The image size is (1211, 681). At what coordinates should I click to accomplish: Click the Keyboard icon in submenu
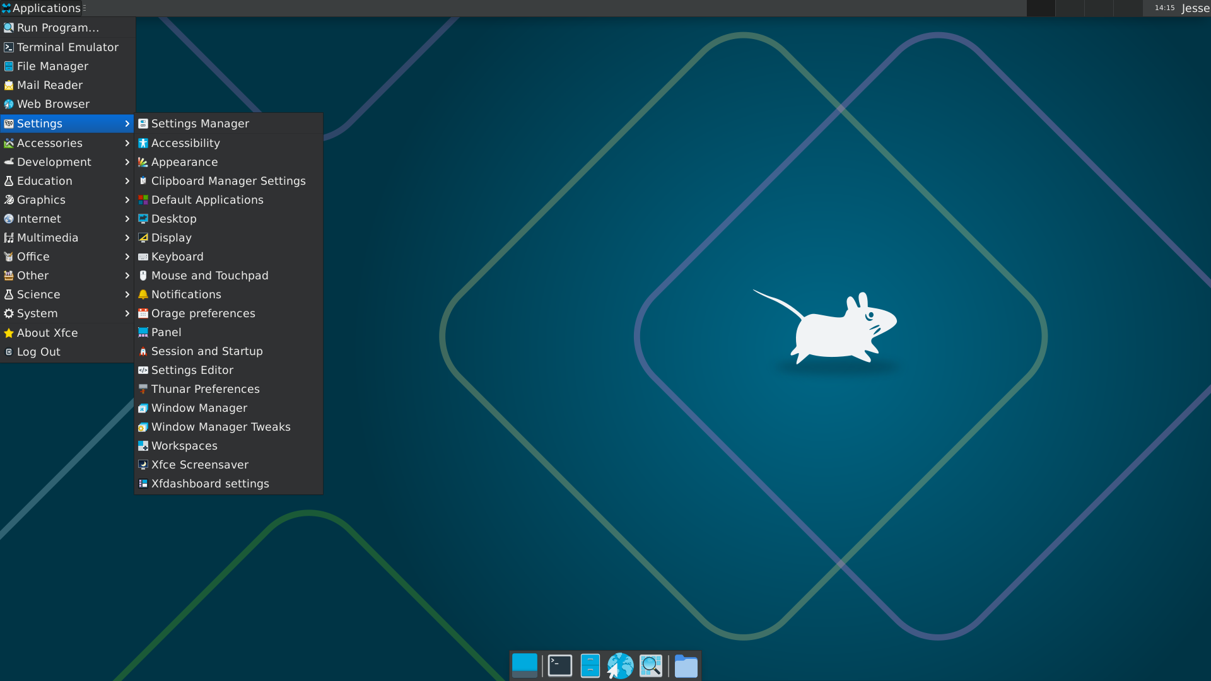pyautogui.click(x=143, y=257)
